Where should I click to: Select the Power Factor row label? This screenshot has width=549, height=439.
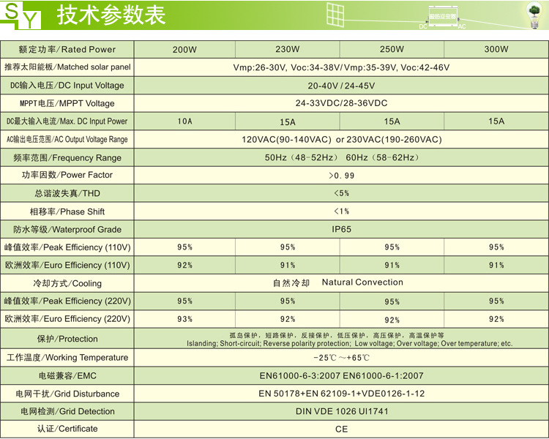[x=67, y=175]
